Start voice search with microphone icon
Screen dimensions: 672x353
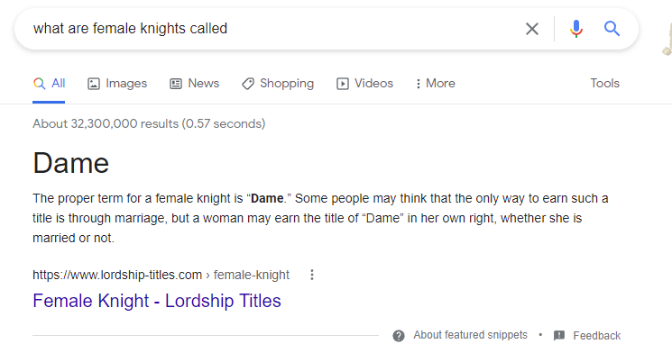(x=576, y=29)
